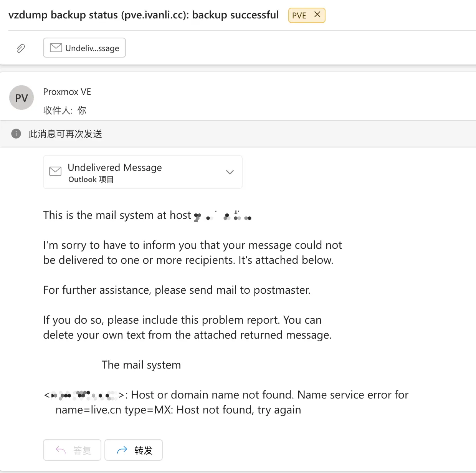The height and width of the screenshot is (473, 476).
Task: Click the Outlook 项目 label under attachment
Action: point(91,179)
